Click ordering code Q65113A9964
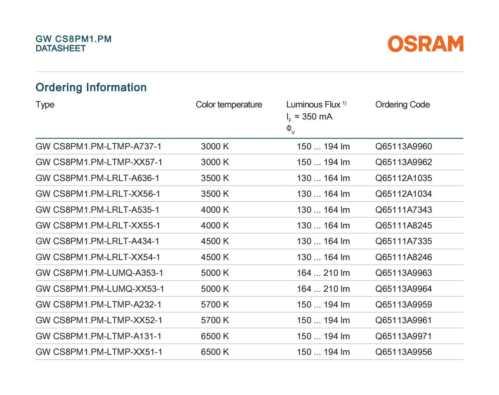This screenshot has height=395, width=499. click(403, 289)
